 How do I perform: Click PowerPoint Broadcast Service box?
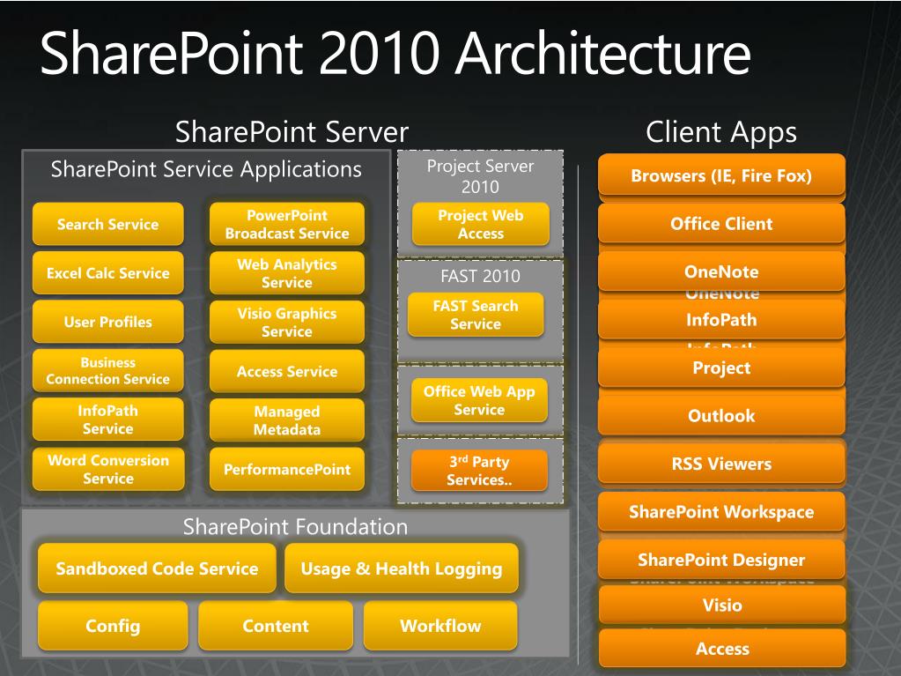(x=287, y=224)
